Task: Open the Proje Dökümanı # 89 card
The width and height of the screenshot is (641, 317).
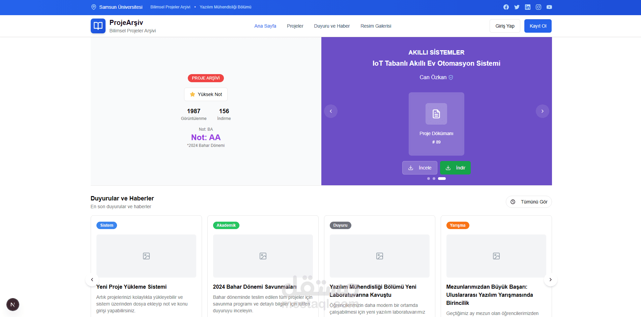Action: tap(436, 124)
